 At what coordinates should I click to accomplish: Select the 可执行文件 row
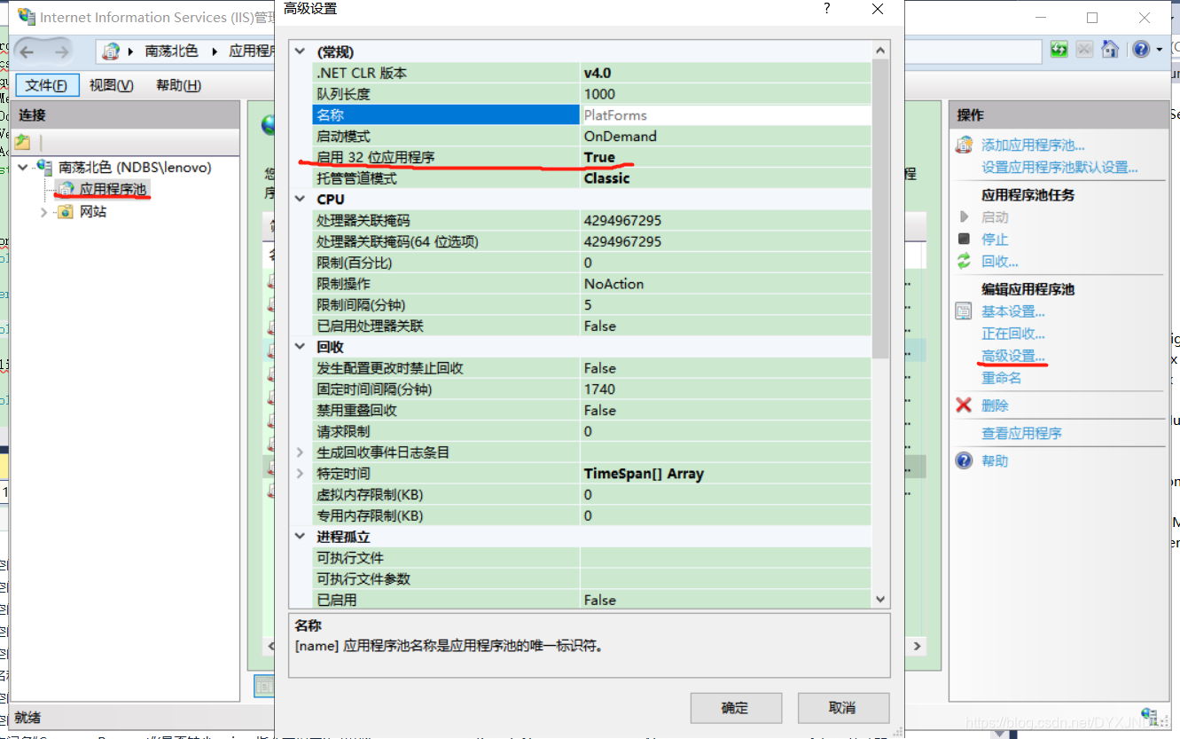[x=591, y=558]
